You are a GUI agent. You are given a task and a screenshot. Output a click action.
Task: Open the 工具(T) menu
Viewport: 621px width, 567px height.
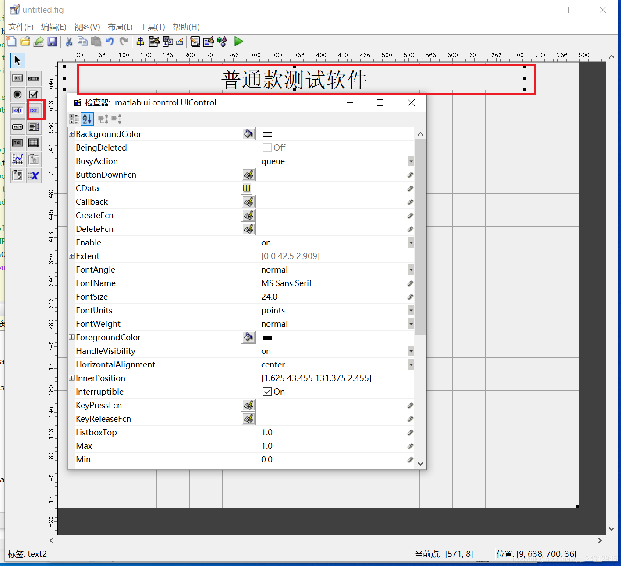click(x=153, y=27)
